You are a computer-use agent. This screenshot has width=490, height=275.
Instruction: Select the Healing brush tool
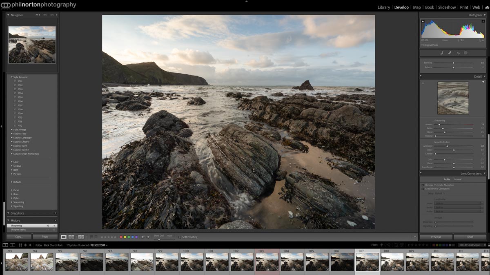450,53
